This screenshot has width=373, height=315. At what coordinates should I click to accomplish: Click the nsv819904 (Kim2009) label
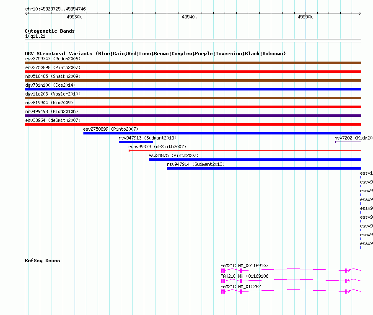49,103
